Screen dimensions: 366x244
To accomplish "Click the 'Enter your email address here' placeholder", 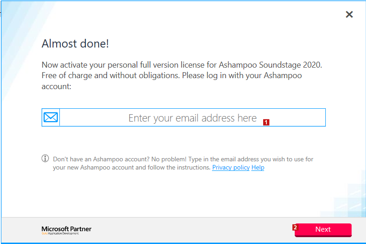I will (x=192, y=118).
